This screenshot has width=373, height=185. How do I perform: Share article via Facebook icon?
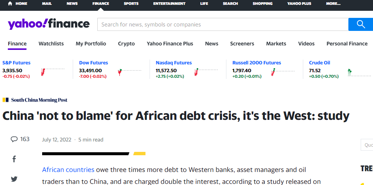point(14,159)
